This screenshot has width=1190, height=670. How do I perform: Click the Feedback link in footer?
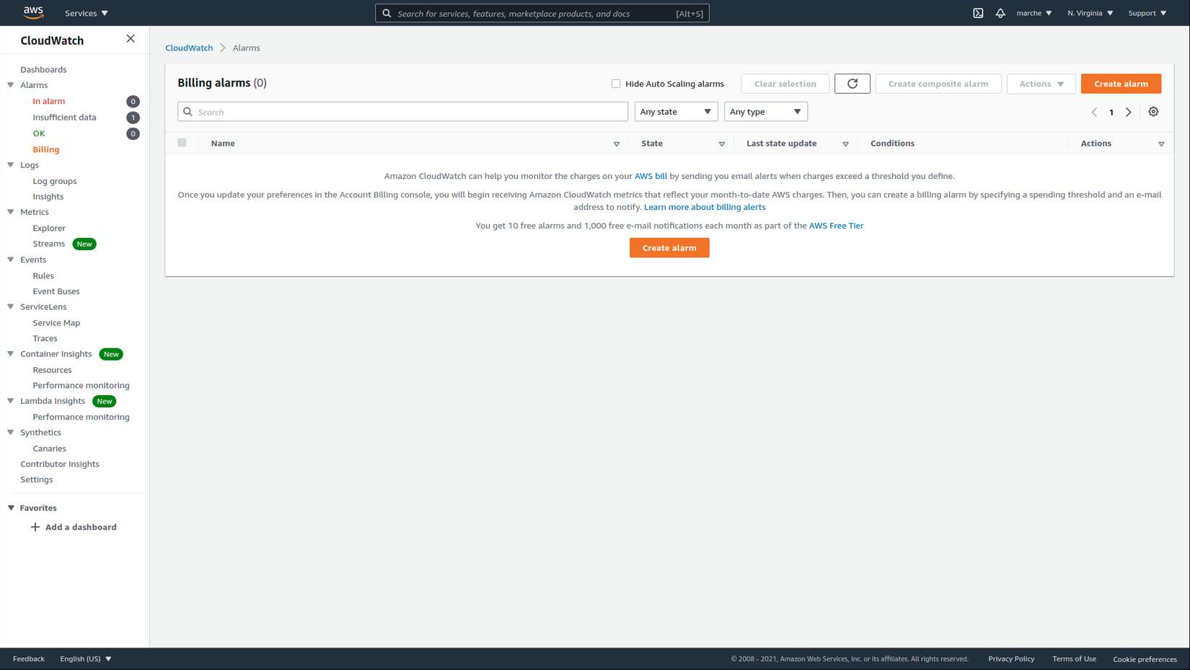pyautogui.click(x=29, y=658)
